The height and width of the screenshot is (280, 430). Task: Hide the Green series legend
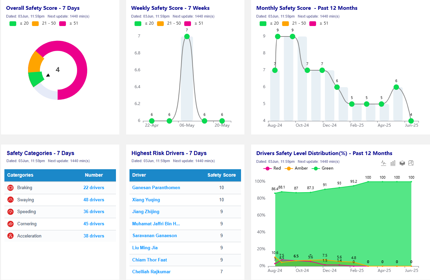coord(324,168)
